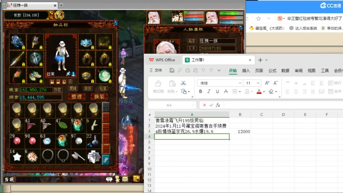Expand the eraser clear dropdown arrow
The height and width of the screenshot is (193, 343).
(x=276, y=92)
